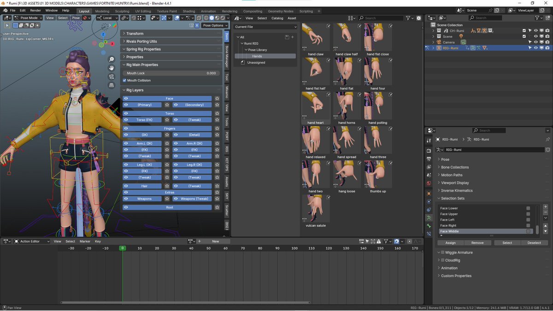Open Local transform orientation dropdown
The image size is (553, 311).
tap(107, 18)
